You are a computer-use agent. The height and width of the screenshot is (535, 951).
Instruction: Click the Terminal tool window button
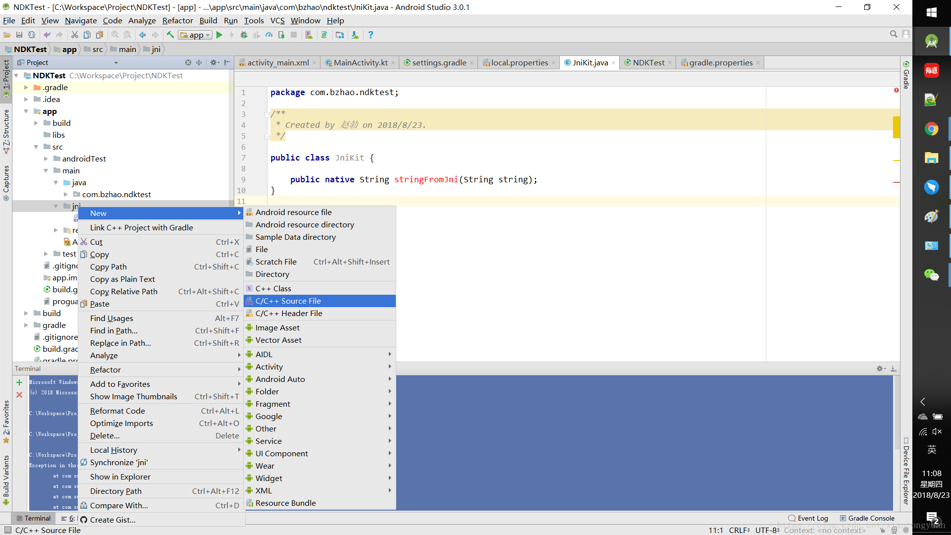pos(33,518)
